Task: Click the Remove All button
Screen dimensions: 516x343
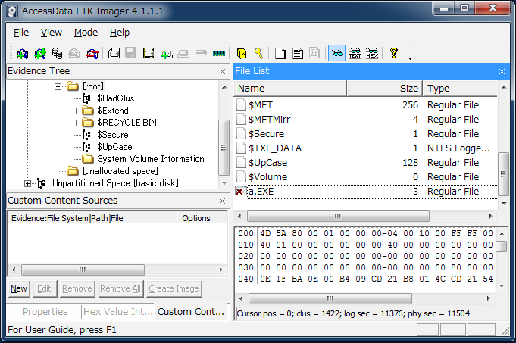Action: (x=120, y=288)
